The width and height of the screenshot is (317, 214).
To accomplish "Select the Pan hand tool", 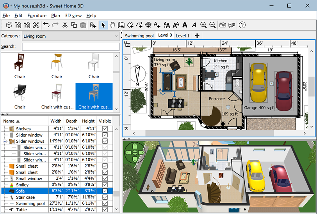I will tap(112, 25).
